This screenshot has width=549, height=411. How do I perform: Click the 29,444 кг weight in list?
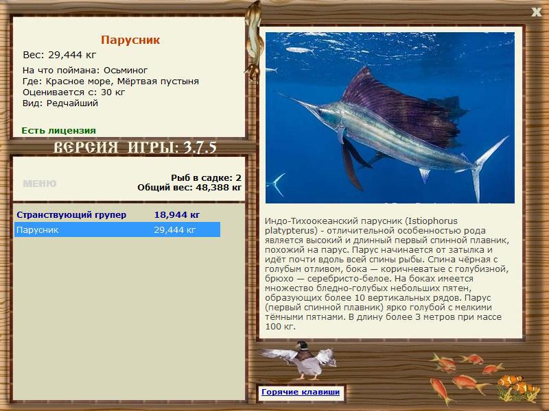pyautogui.click(x=175, y=230)
